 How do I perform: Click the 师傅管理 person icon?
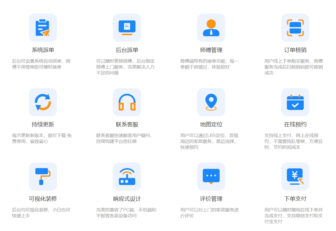click(211, 28)
